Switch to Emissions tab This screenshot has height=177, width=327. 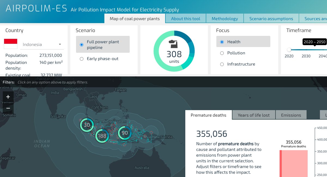pos(291,115)
